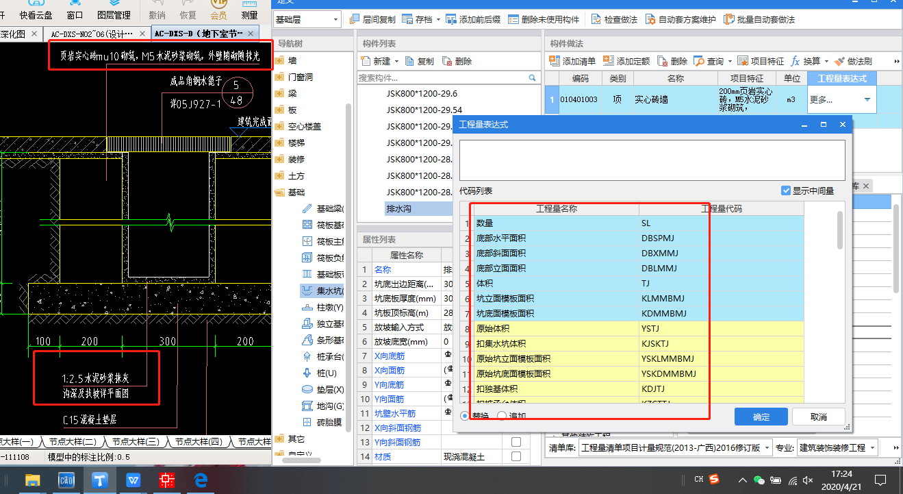903x494 pixels.
Task: Open File Explorer from taskbar
Action: tap(32, 480)
